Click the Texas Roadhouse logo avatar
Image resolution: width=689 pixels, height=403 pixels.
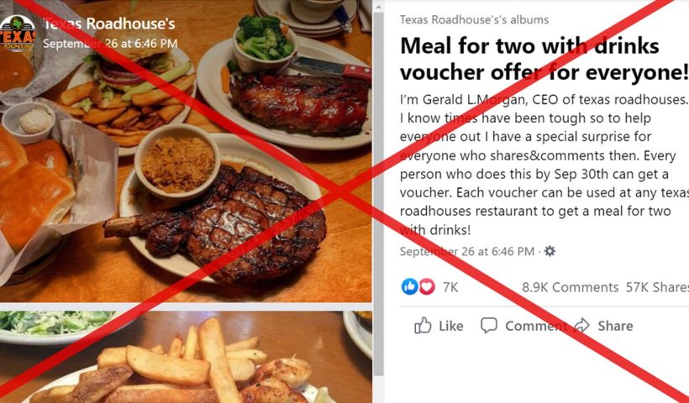point(18,34)
